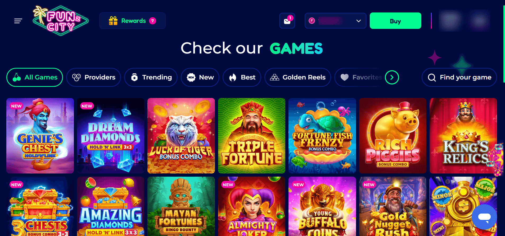Expand the balance dropdown chevron
This screenshot has width=505, height=236.
pos(359,21)
